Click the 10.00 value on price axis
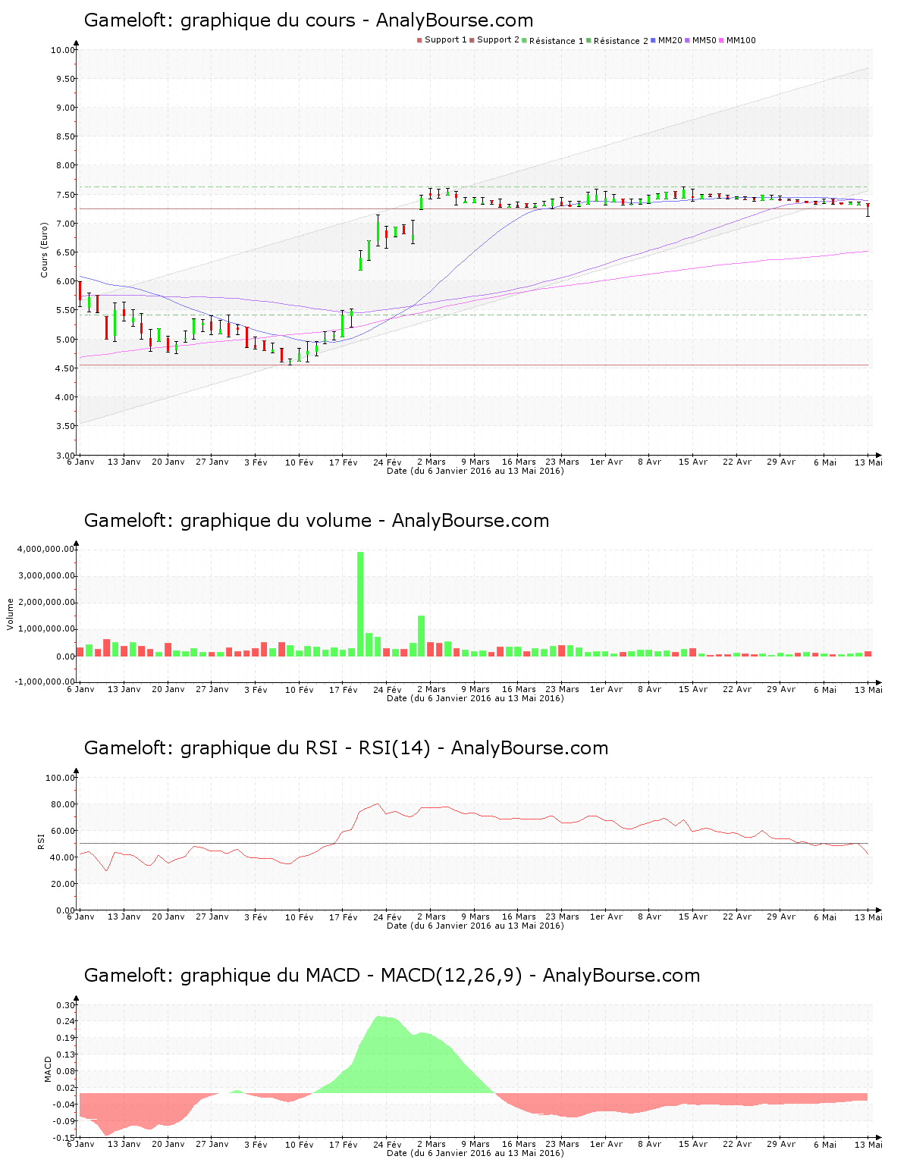Image resolution: width=910 pixels, height=1175 pixels. [63, 50]
